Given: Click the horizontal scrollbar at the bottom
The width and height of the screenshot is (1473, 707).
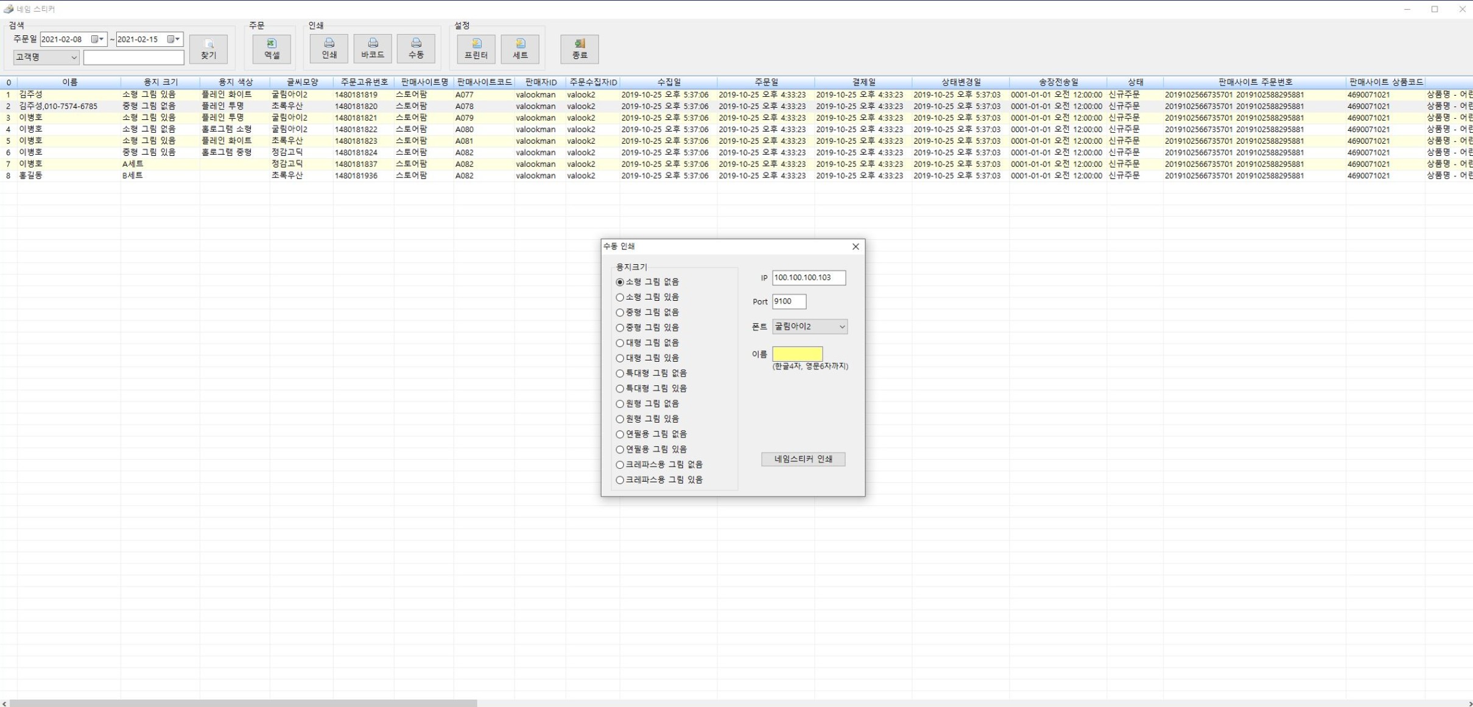Looking at the screenshot, I should (244, 703).
